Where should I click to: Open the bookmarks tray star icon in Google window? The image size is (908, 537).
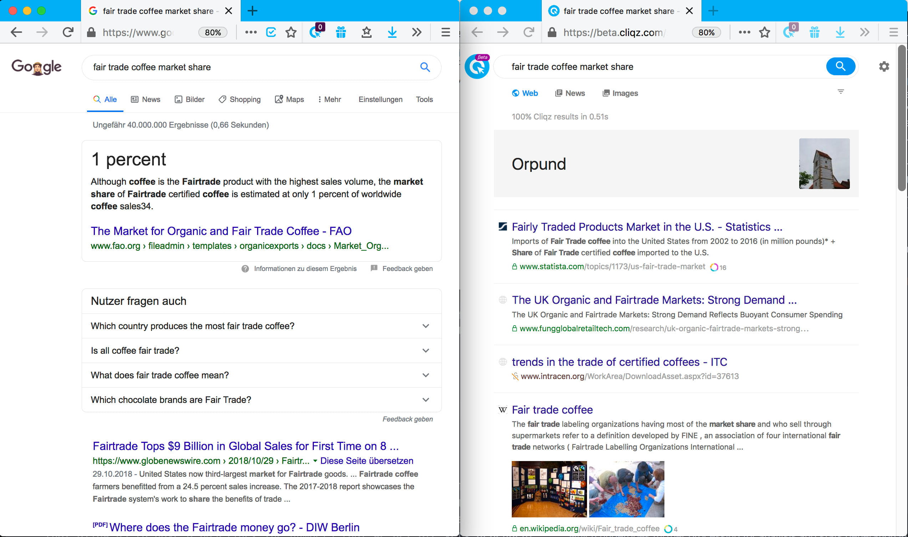[x=366, y=32]
